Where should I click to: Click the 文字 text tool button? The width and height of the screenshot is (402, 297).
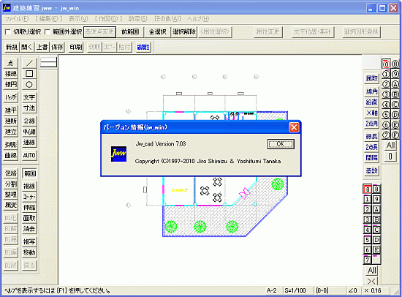[29, 97]
